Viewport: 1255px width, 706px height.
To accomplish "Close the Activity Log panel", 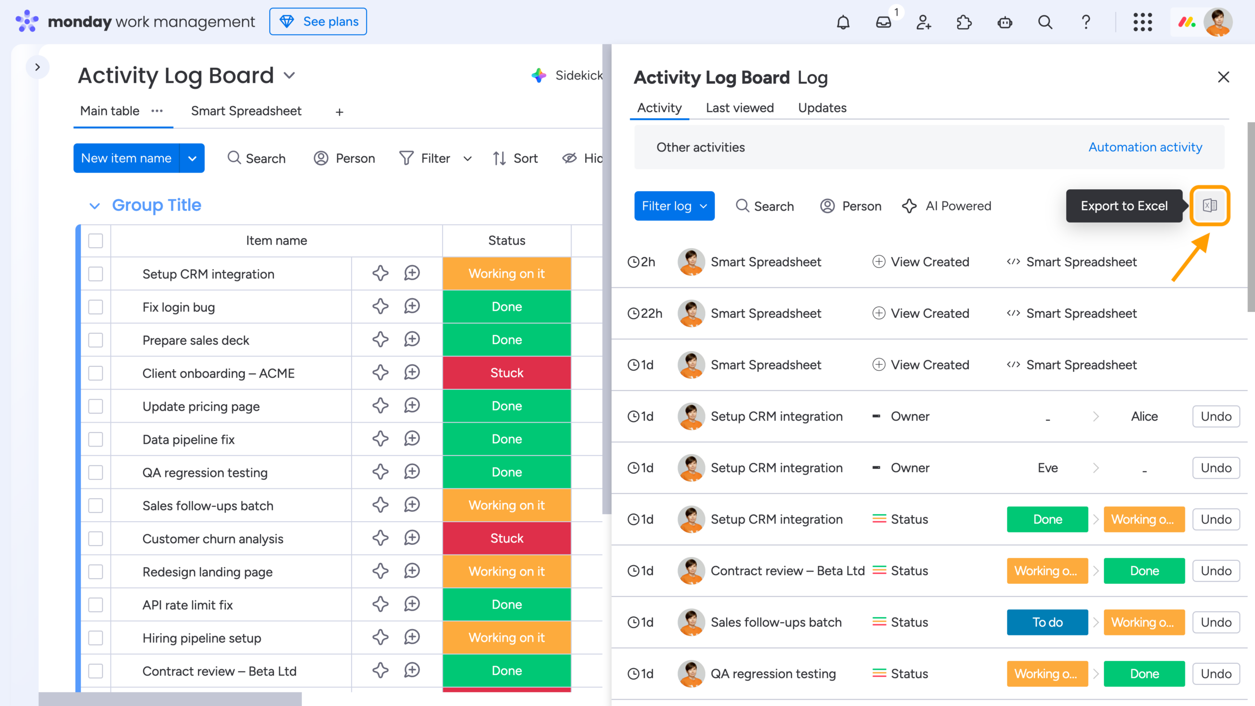I will click(x=1224, y=77).
